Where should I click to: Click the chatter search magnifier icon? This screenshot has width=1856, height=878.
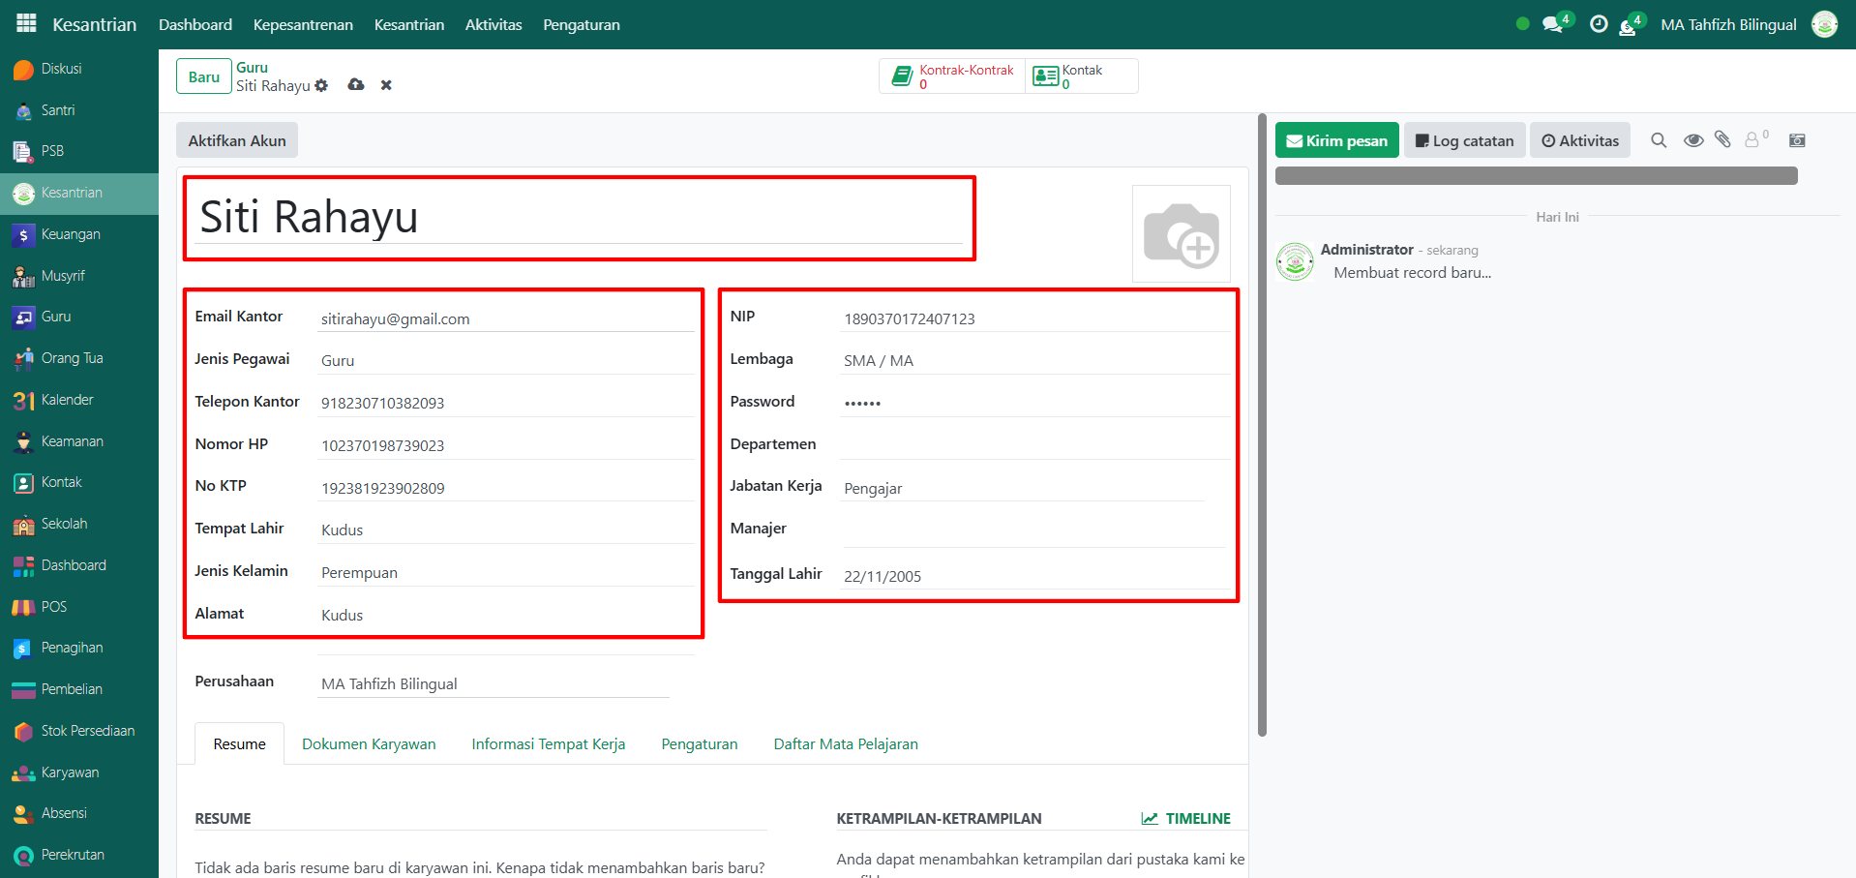coord(1659,140)
